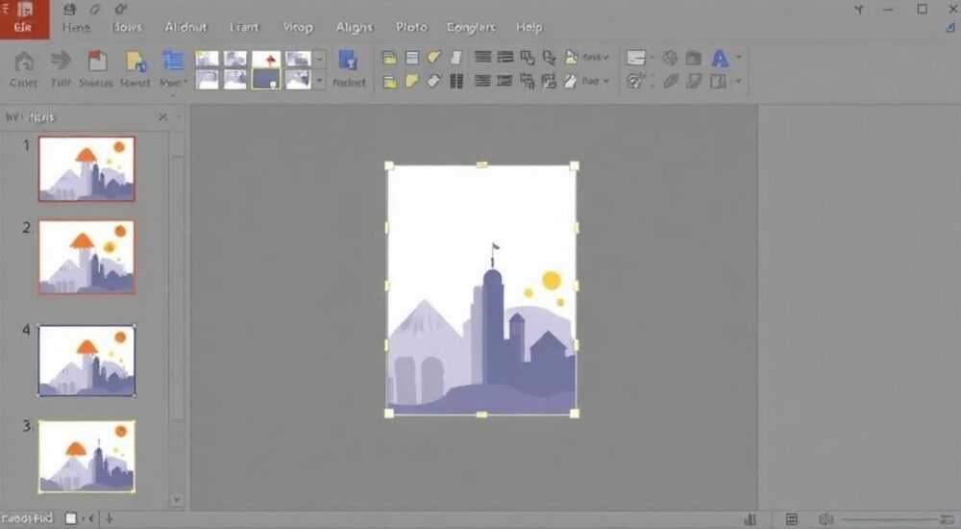Expand the gallery with the lower arrow

pos(319,80)
